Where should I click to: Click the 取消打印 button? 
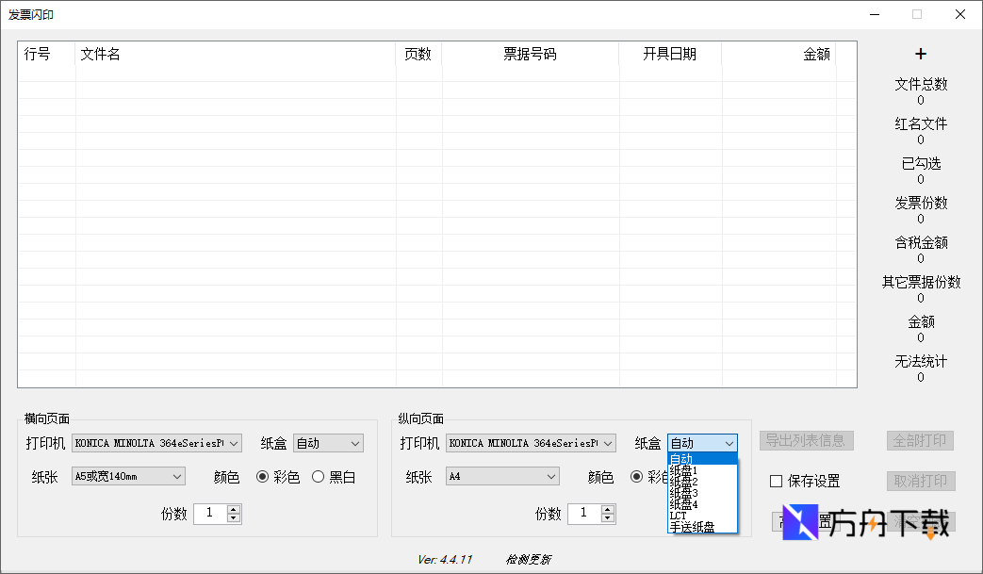(x=919, y=481)
